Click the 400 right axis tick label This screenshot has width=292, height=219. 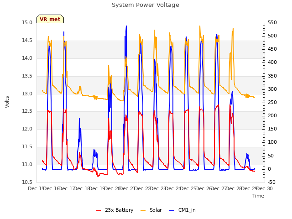[x=272, y=62]
